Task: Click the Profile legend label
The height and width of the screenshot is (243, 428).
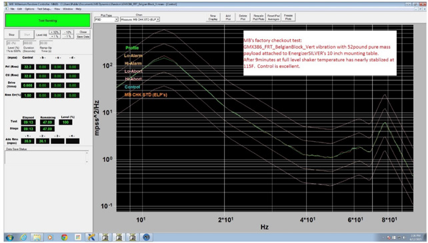Action: pos(132,48)
